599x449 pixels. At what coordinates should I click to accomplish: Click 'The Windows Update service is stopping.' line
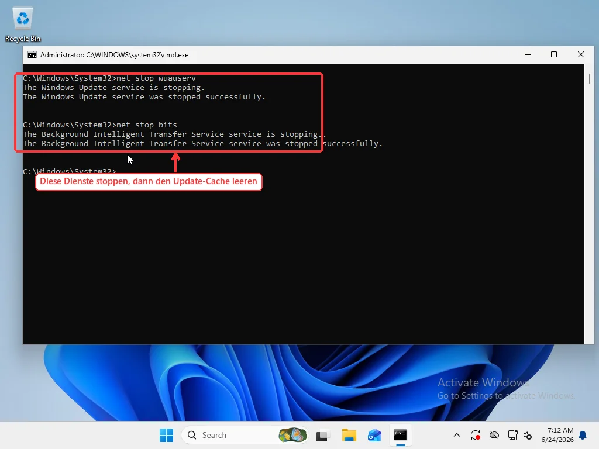(x=114, y=88)
